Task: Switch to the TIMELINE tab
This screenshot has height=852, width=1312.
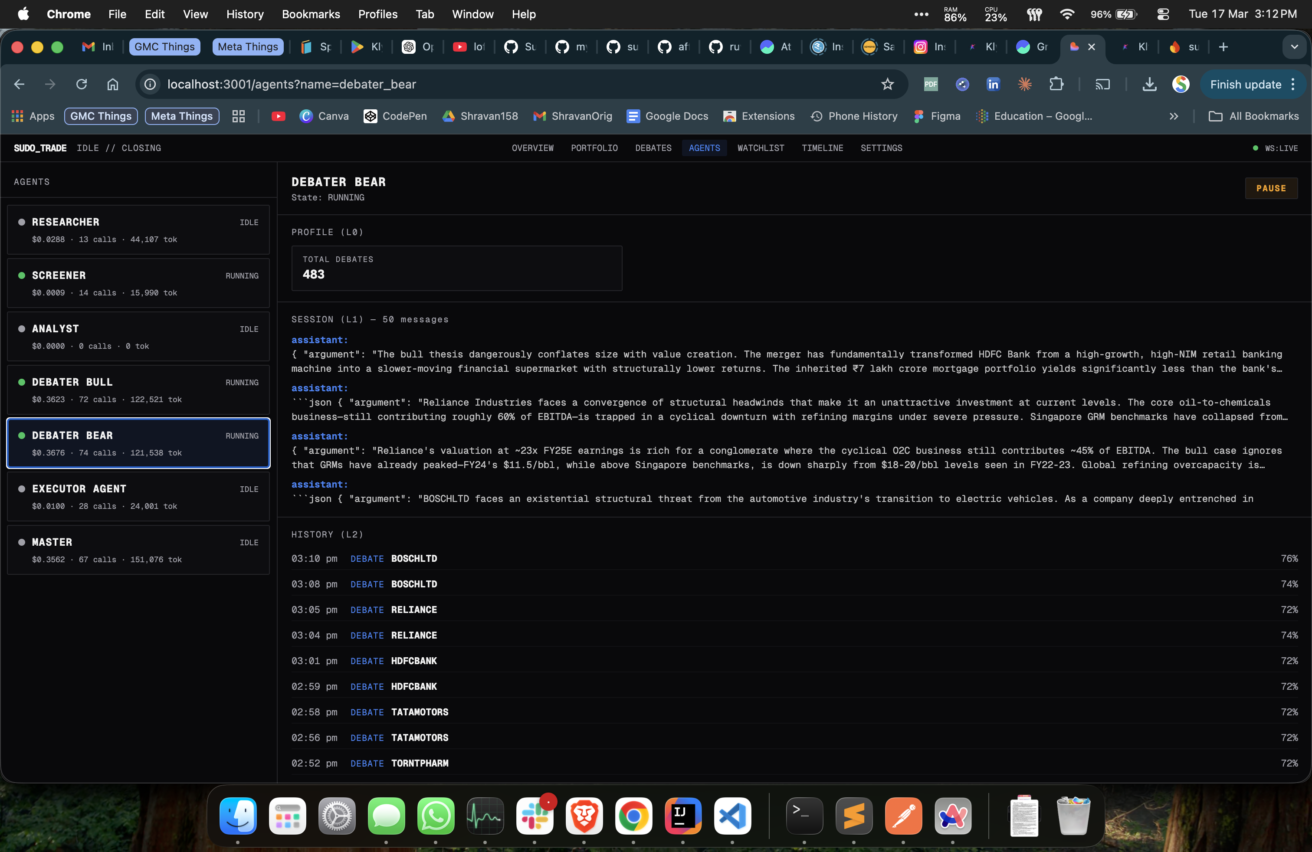Action: [x=823, y=147]
